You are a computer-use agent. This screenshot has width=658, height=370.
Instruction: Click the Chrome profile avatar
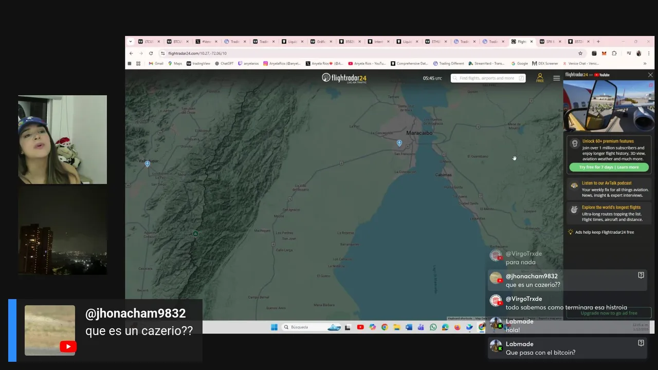(x=638, y=53)
